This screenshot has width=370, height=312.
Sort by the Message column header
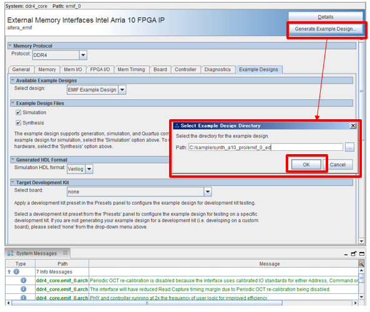270,263
